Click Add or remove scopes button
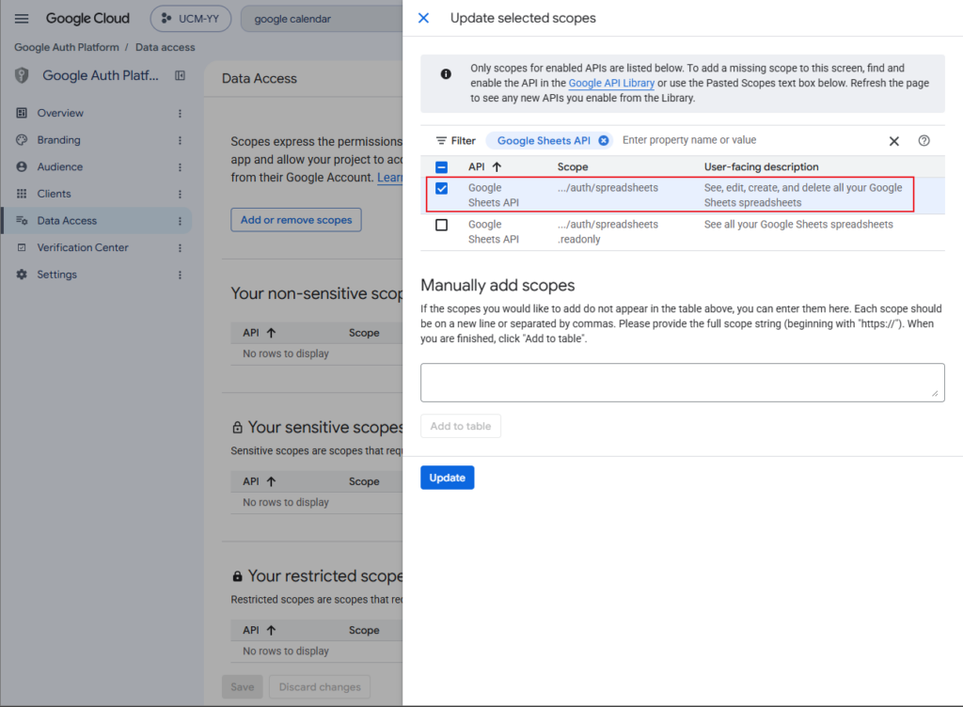 pyautogui.click(x=296, y=220)
